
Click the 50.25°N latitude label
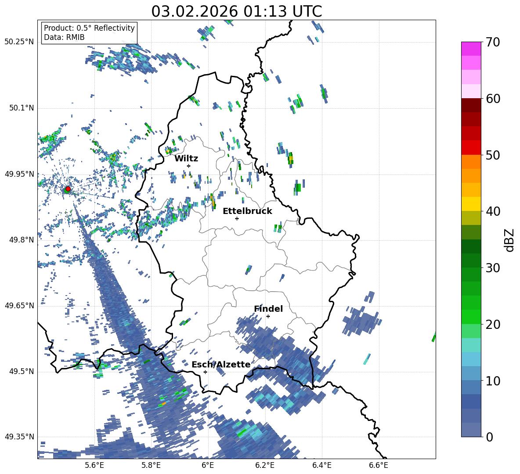click(x=19, y=42)
